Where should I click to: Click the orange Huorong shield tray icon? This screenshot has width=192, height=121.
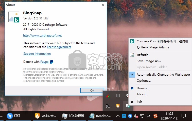click(x=118, y=106)
